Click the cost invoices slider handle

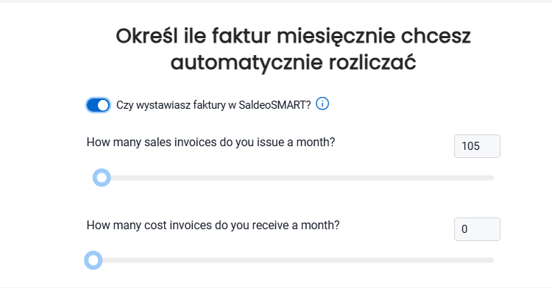point(93,260)
